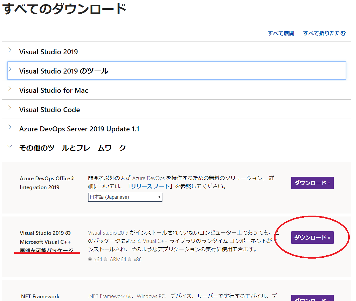Expand Visual Studio 2019 のツール chevron

[10, 69]
